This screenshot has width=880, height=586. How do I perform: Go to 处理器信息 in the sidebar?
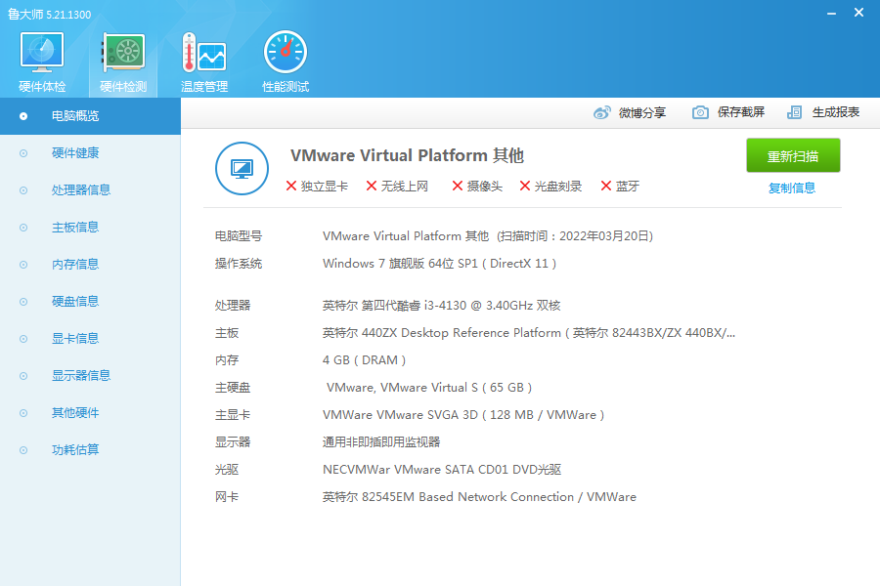tap(80, 190)
